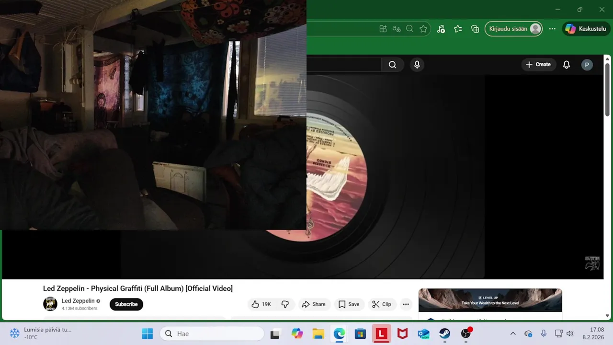Open OBS Studio taskbar icon
613x345 pixels.
coord(466,333)
